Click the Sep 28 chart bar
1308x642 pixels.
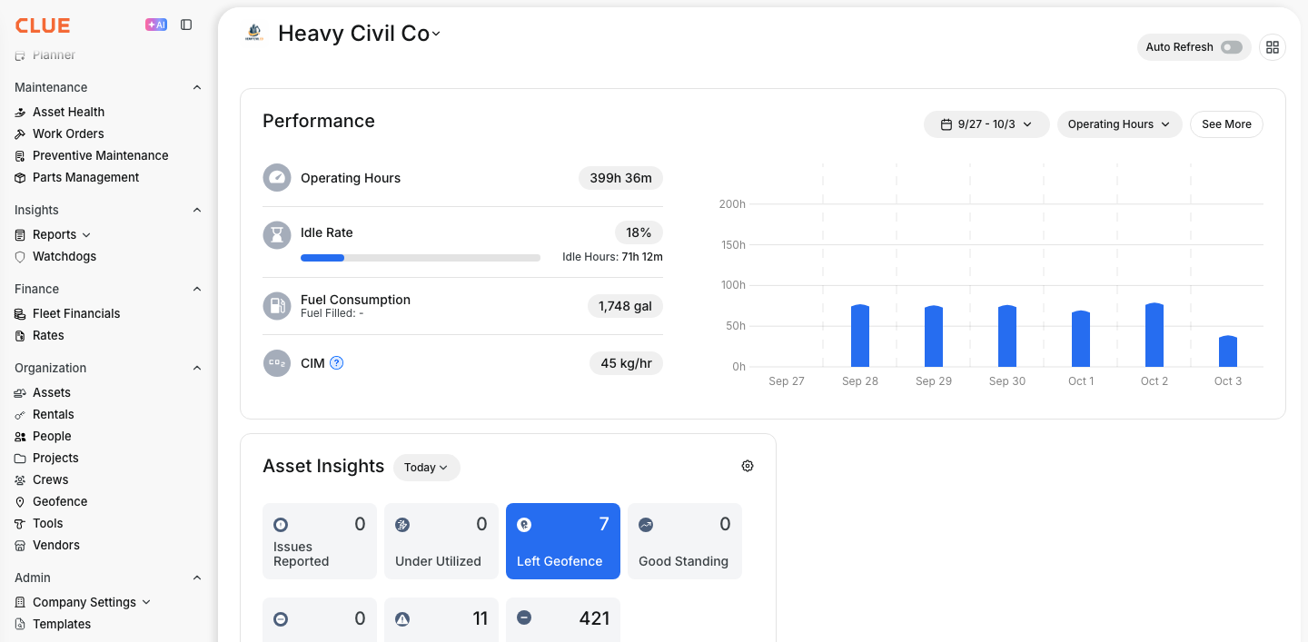coord(860,336)
